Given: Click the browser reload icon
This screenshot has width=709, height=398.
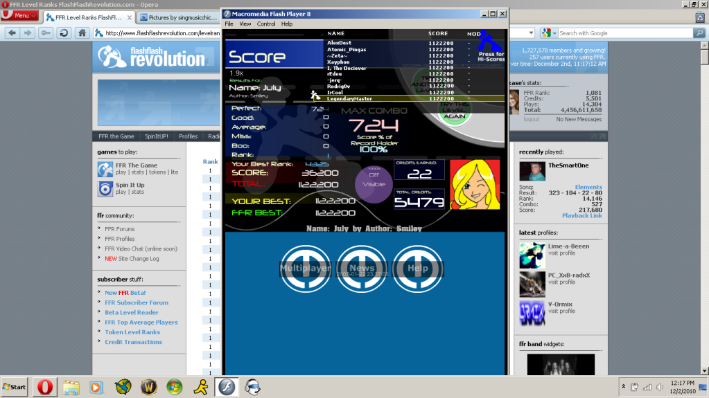Looking at the screenshot, I should point(64,33).
